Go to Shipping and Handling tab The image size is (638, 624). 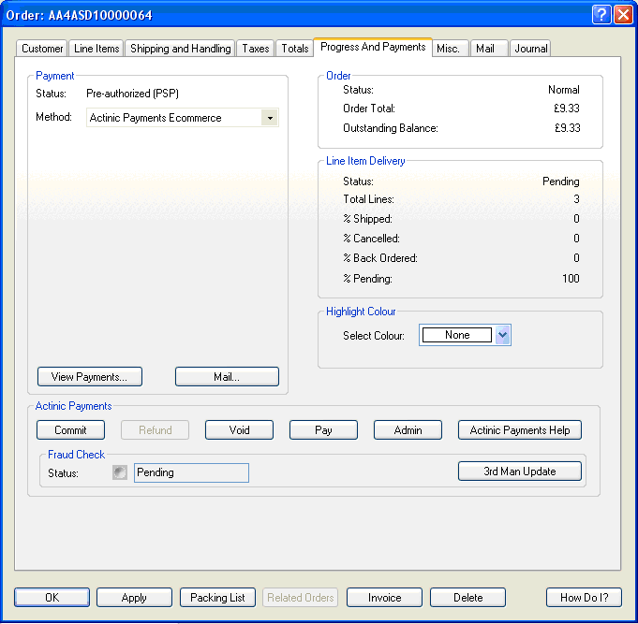coord(180,49)
